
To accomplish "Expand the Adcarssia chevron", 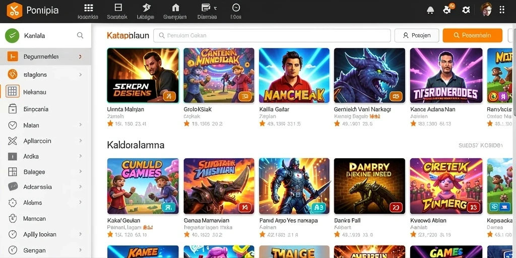I will tap(80, 186).
